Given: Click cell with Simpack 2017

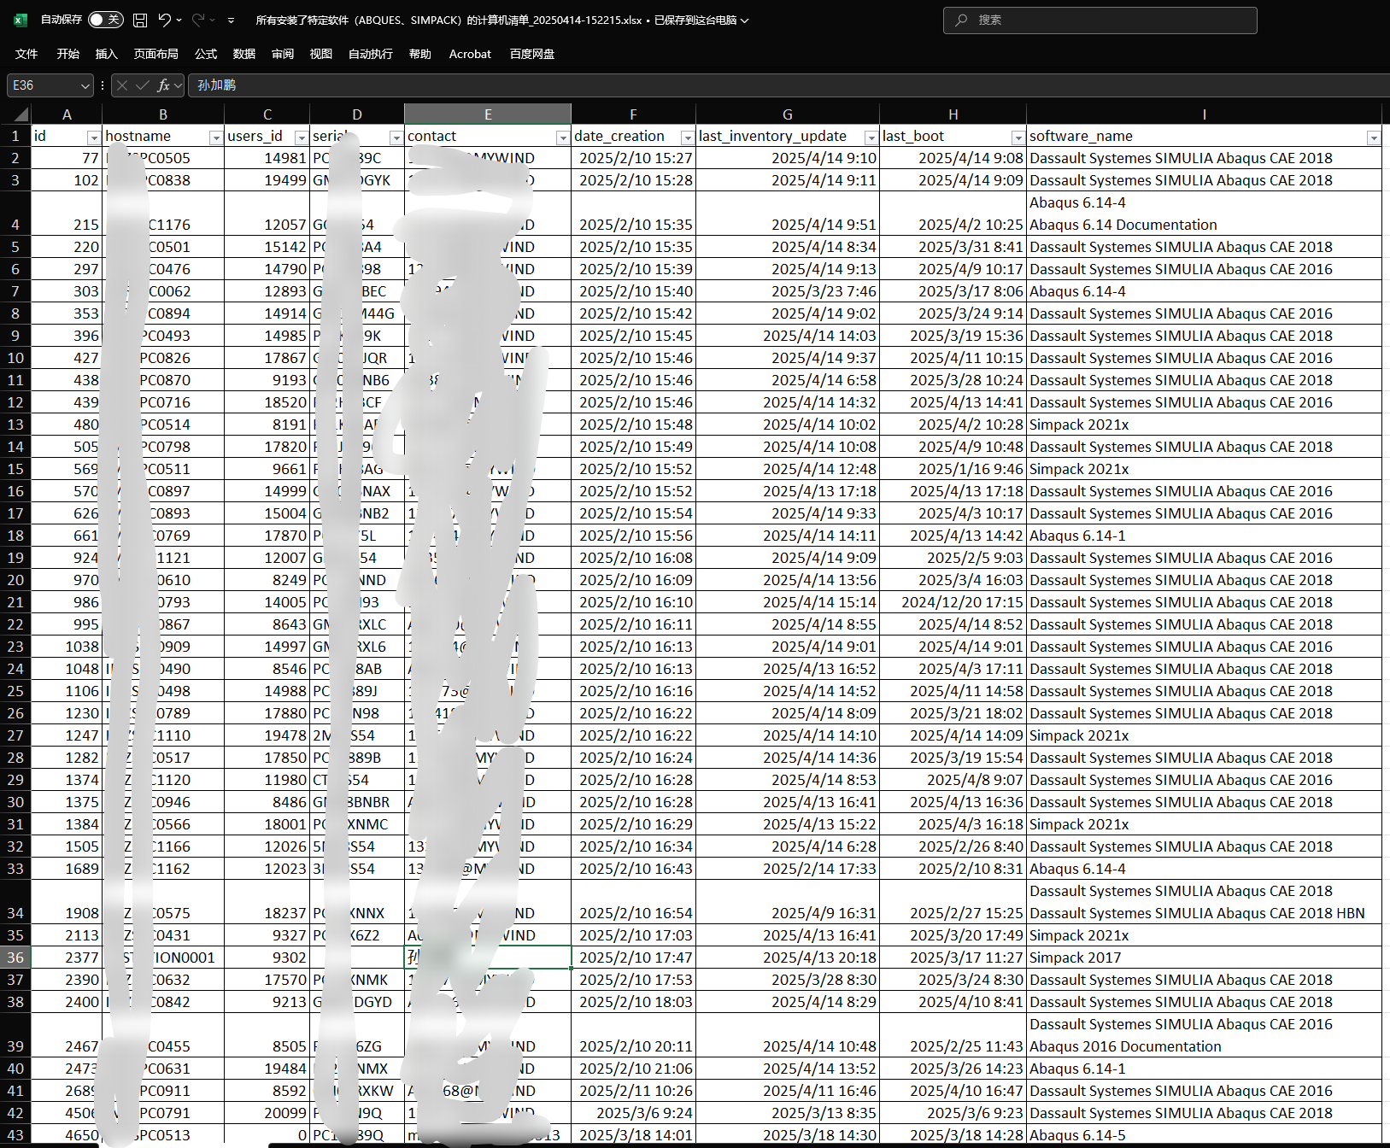Looking at the screenshot, I should pos(1204,958).
